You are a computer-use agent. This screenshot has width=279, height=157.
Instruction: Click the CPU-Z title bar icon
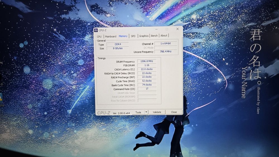(x=96, y=30)
